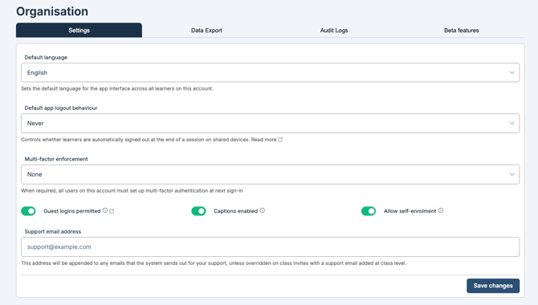Focus the Support email address field
The width and height of the screenshot is (538, 305).
270,246
